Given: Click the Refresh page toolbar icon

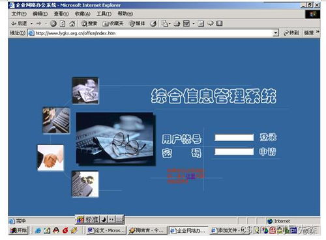Looking at the screenshot, I should [63, 23].
